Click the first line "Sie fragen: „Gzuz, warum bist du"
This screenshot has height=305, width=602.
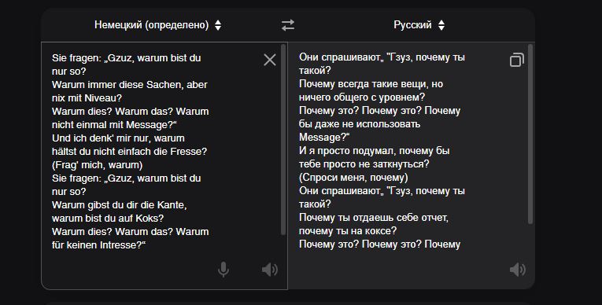pos(127,58)
